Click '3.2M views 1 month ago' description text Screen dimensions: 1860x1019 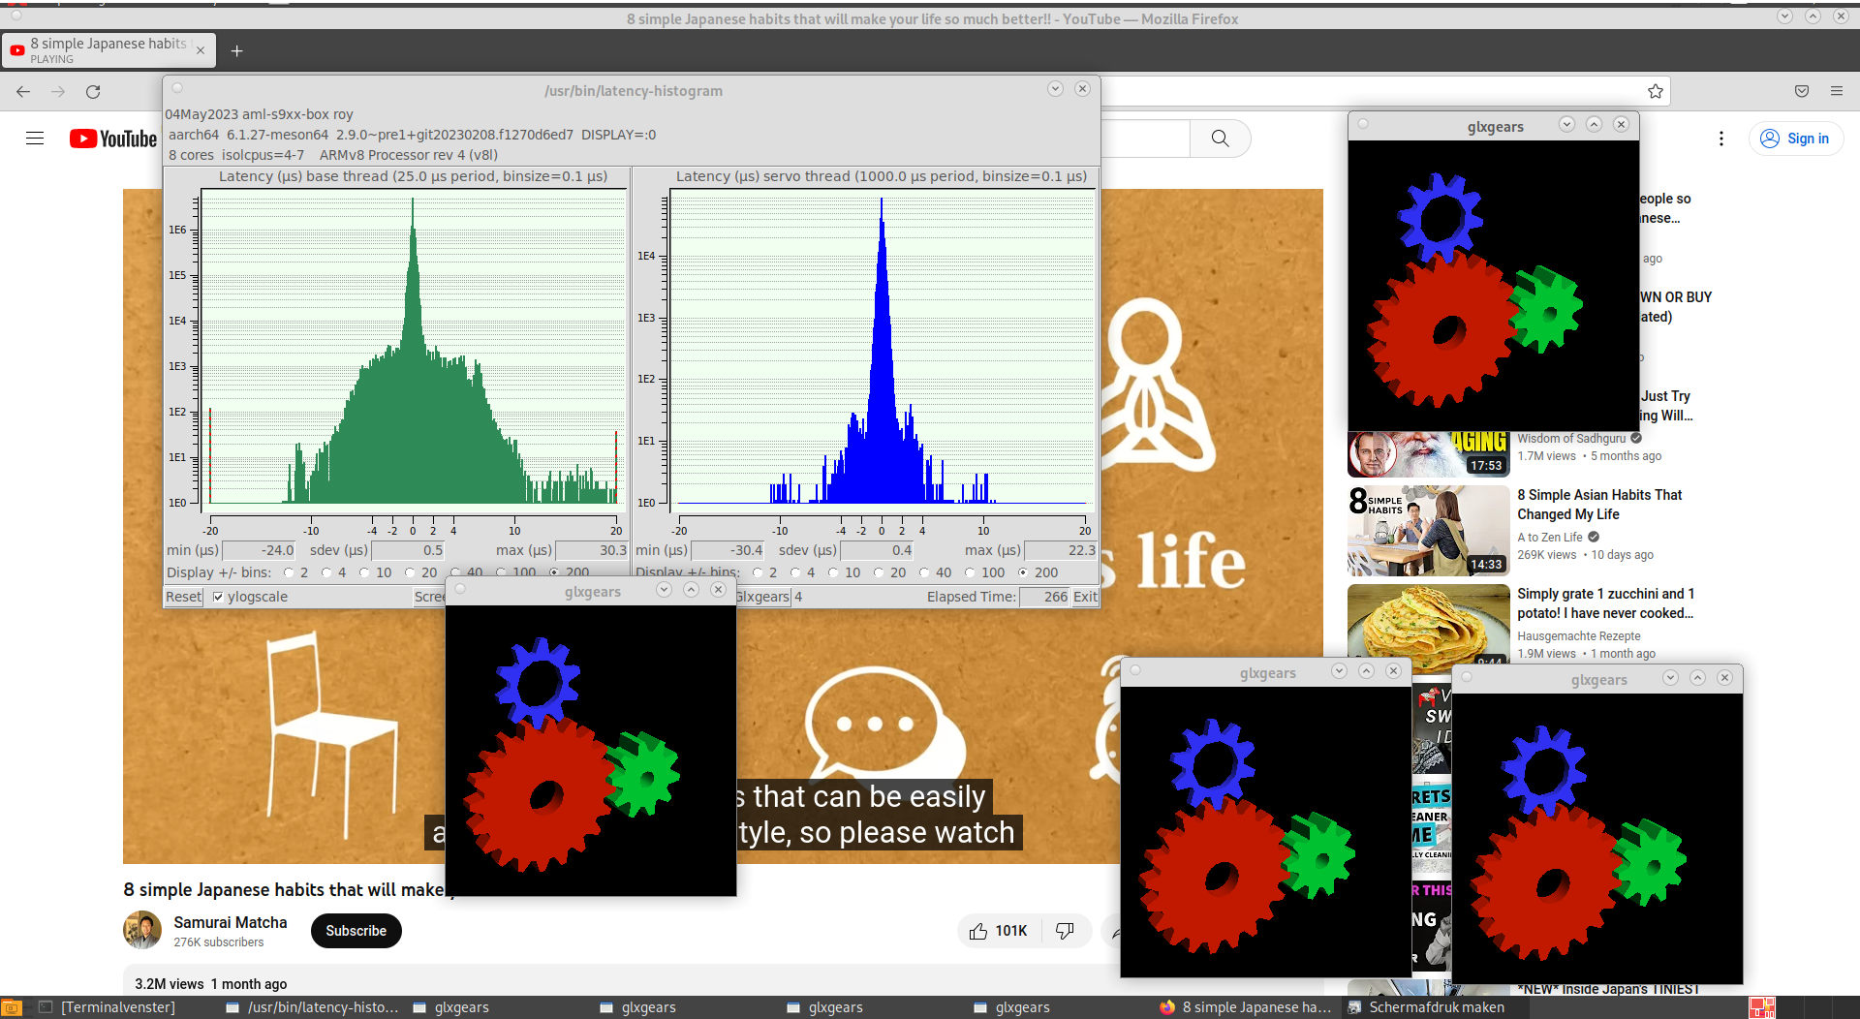coord(211,984)
